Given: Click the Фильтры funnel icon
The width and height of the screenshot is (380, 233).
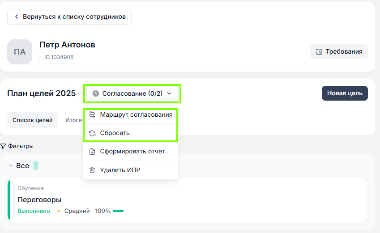Looking at the screenshot, I should (x=3, y=146).
